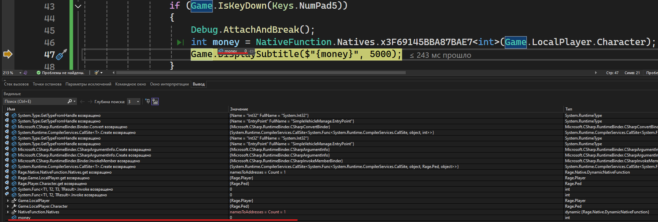Click the Значение column header
Image resolution: width=658 pixels, height=222 pixels.
[239, 109]
